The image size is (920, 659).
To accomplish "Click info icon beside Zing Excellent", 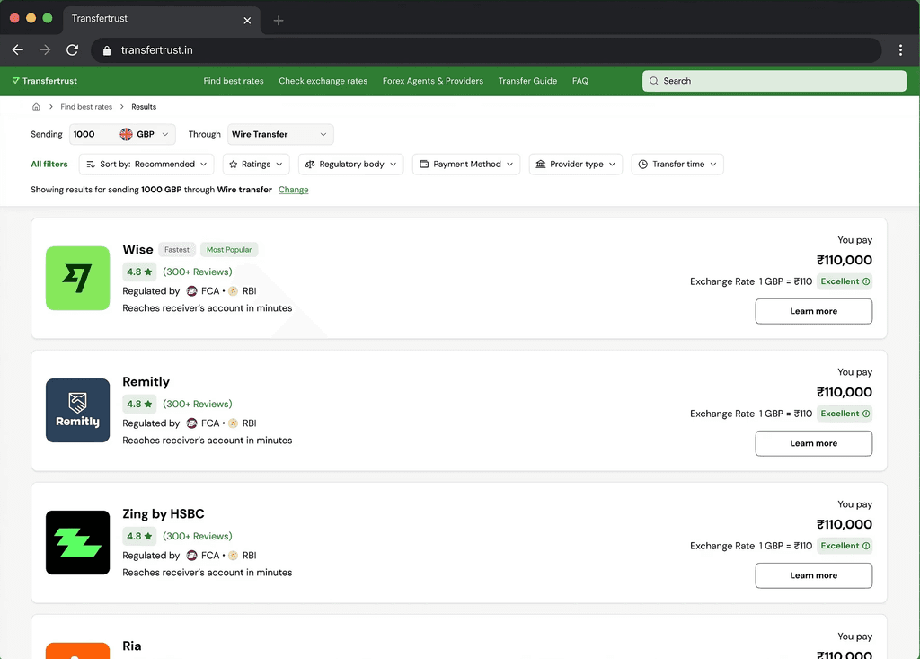I will (866, 546).
